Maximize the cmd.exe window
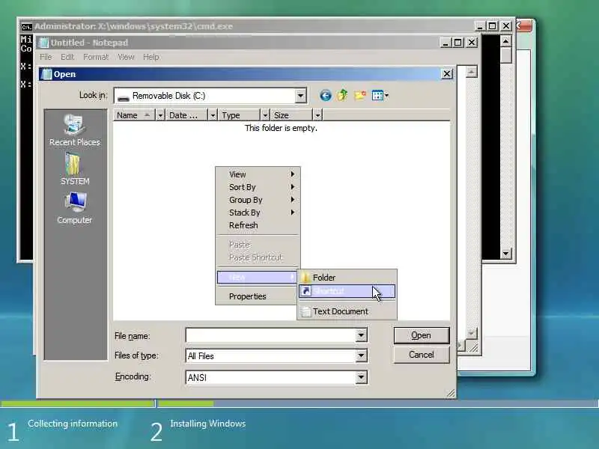599x449 pixels. click(x=493, y=25)
